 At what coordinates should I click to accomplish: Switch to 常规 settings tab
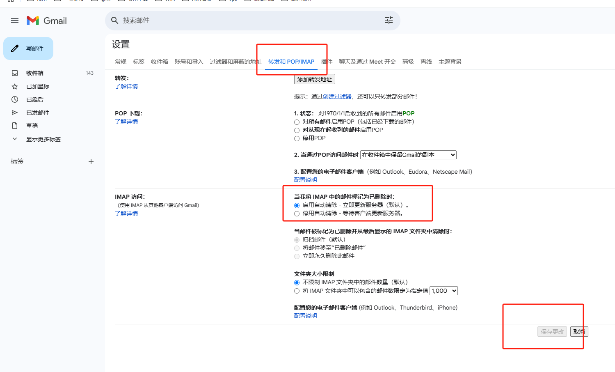(x=121, y=62)
